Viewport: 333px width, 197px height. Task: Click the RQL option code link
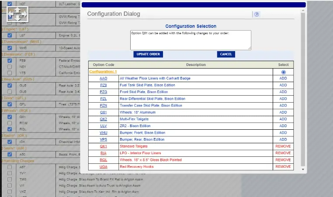tap(103, 160)
